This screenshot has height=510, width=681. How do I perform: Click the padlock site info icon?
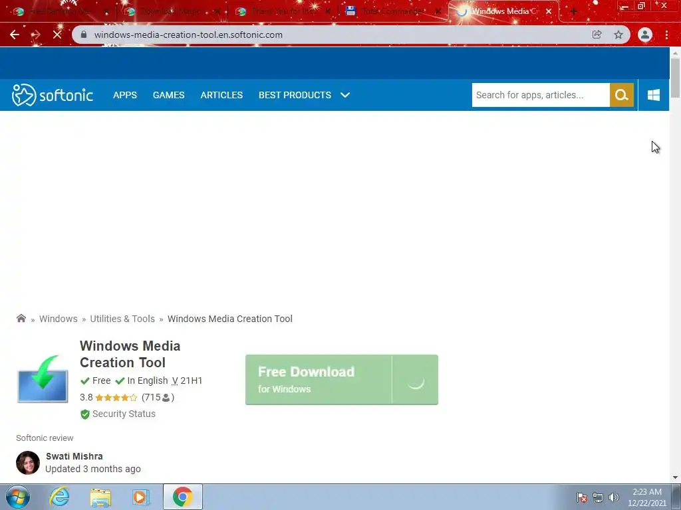tap(84, 35)
